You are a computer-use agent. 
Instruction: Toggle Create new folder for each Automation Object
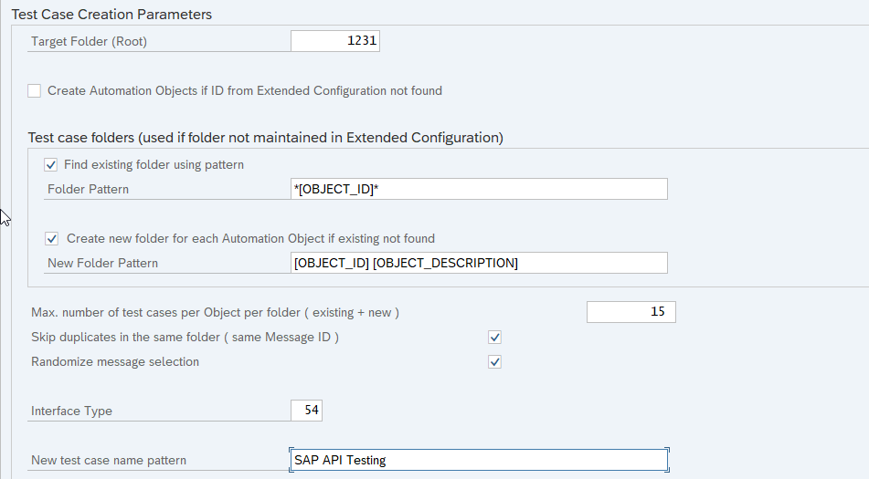pos(52,238)
